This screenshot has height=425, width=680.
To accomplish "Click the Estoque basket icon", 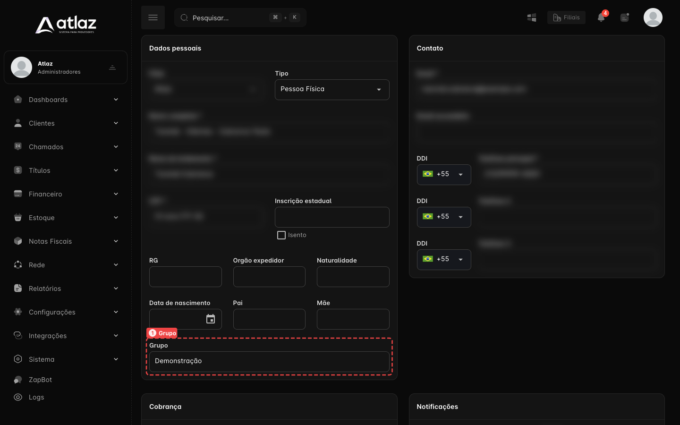I will [x=18, y=217].
